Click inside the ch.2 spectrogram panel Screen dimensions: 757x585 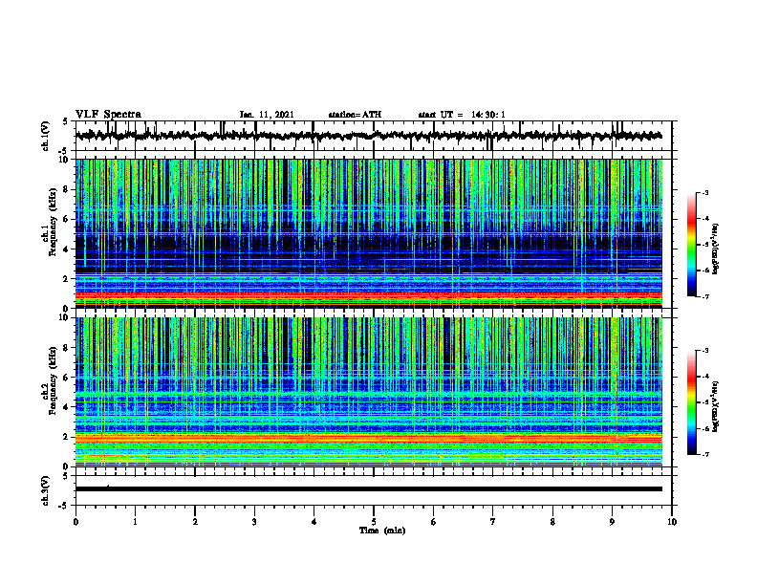point(368,392)
